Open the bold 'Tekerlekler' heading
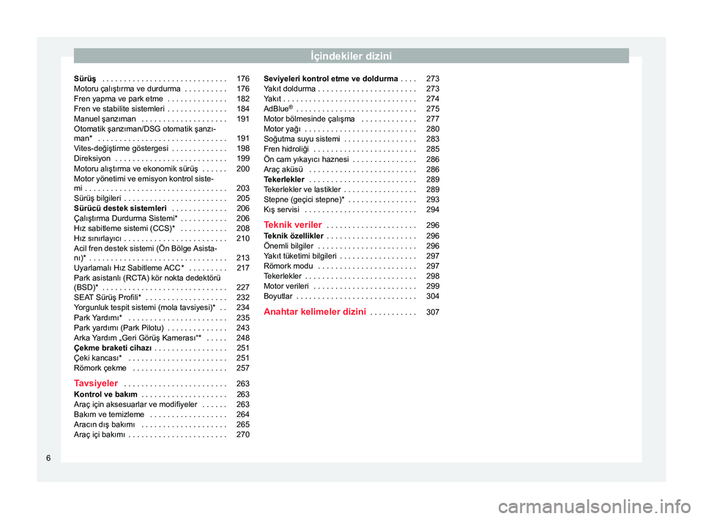 351,180
